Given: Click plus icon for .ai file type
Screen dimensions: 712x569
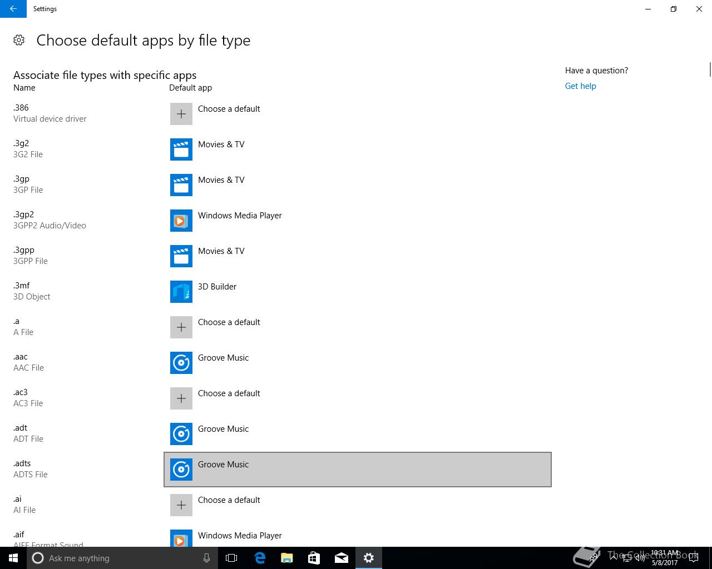Looking at the screenshot, I should (x=181, y=505).
